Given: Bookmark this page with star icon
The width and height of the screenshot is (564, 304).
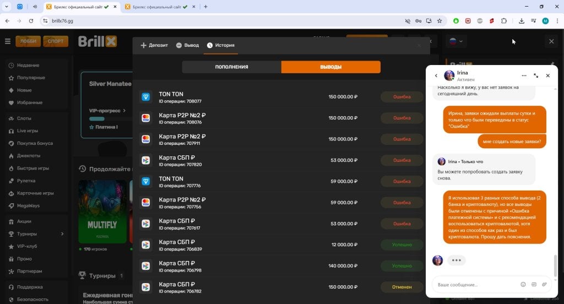Looking at the screenshot, I should pos(439,21).
